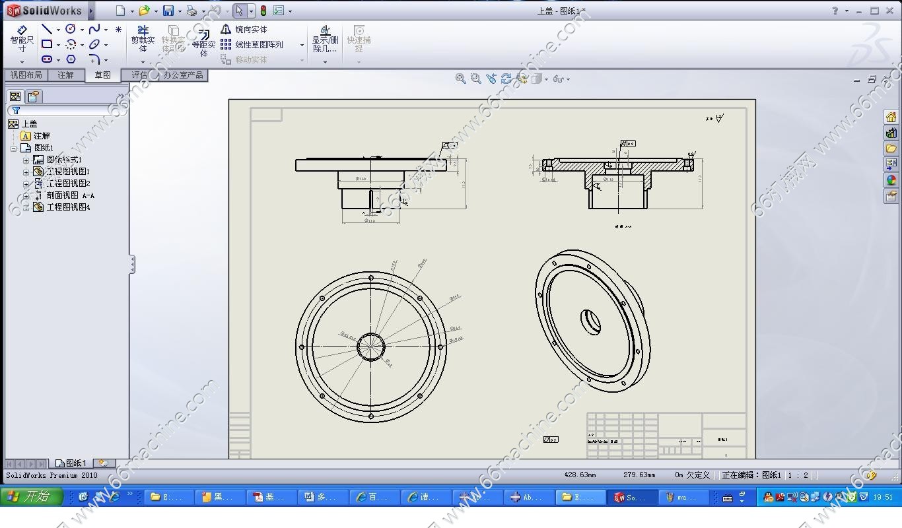Expand SolidWorks menu arrow beside logo
This screenshot has width=902, height=528.
pyautogui.click(x=91, y=11)
